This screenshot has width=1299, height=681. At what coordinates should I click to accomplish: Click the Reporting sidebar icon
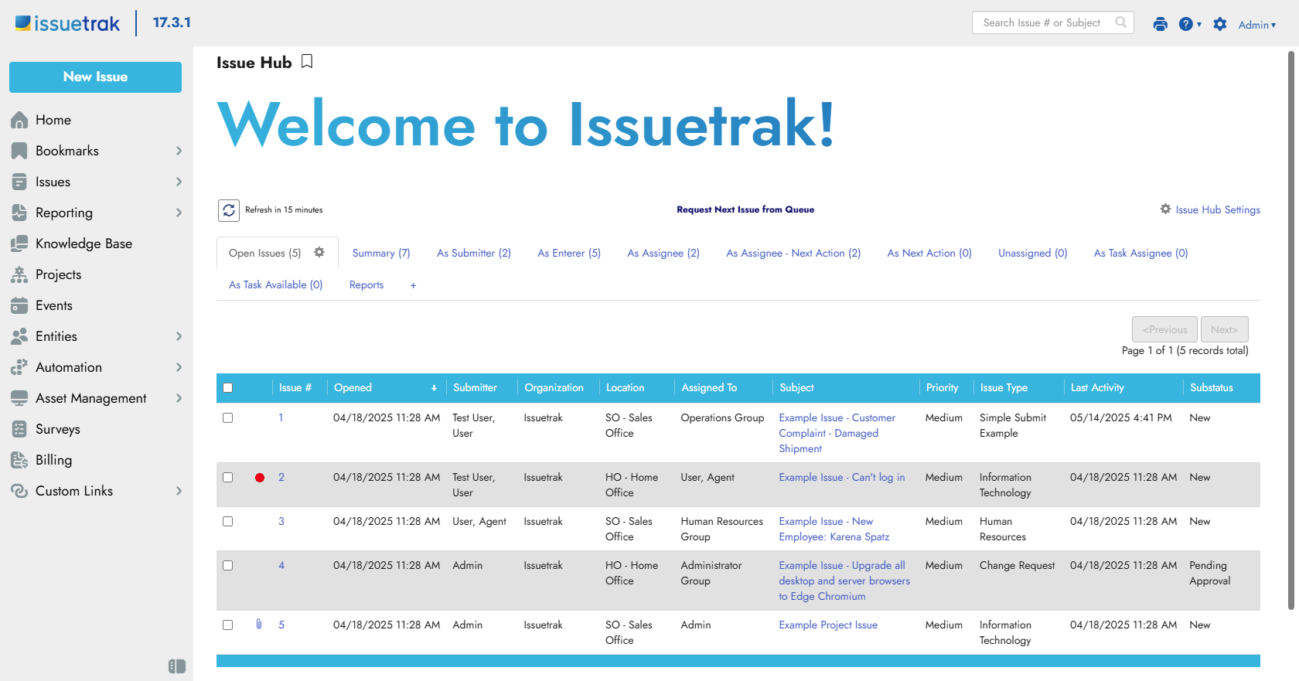point(19,213)
